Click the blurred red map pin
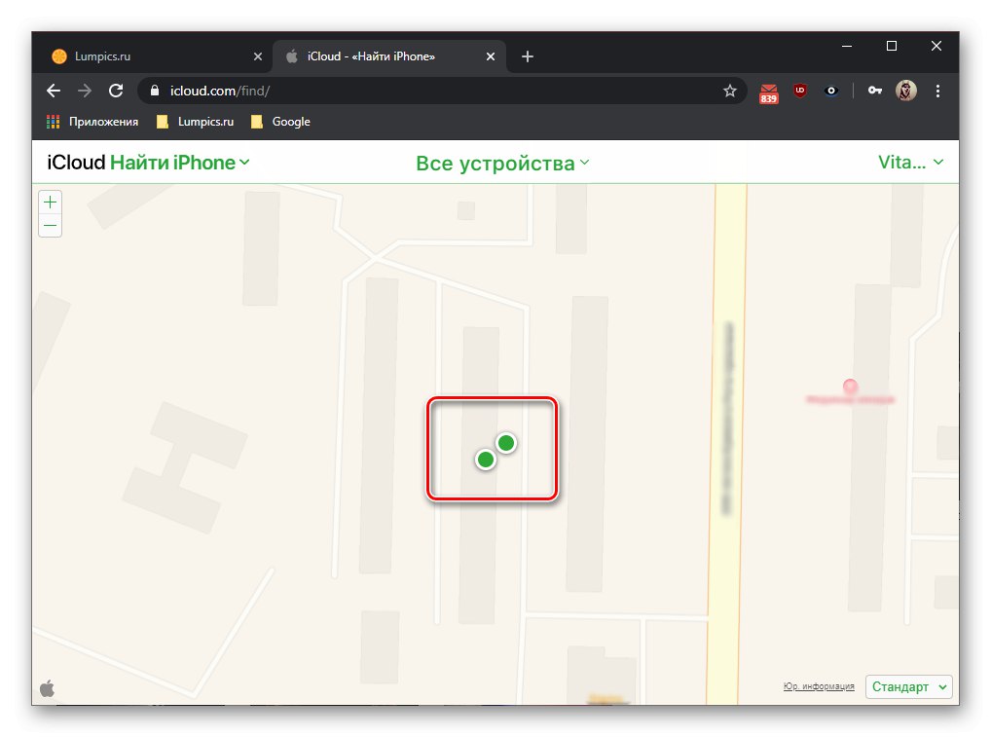This screenshot has height=737, width=991. click(850, 386)
